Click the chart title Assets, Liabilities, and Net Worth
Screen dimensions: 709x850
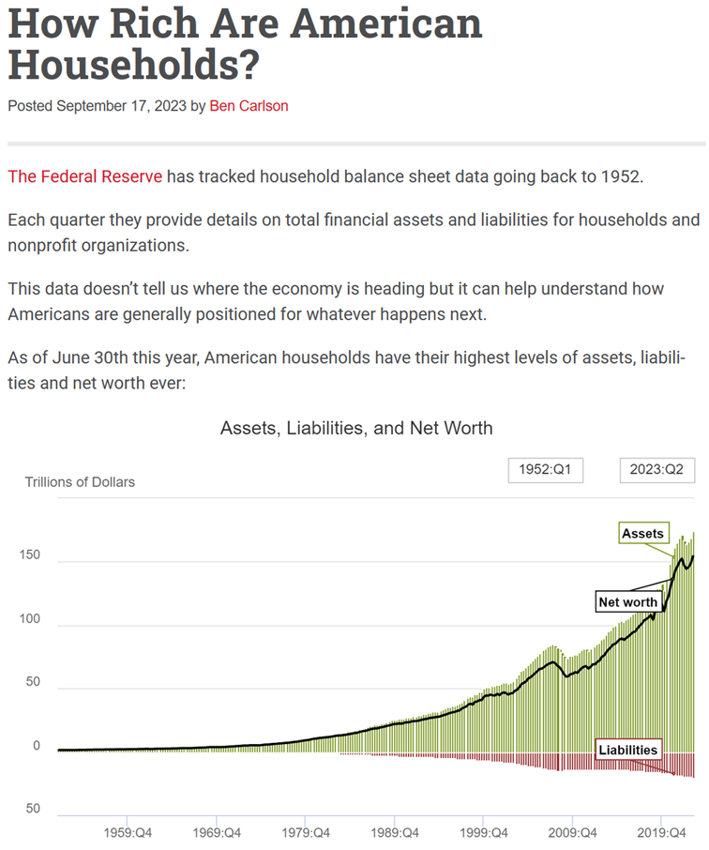(x=356, y=428)
